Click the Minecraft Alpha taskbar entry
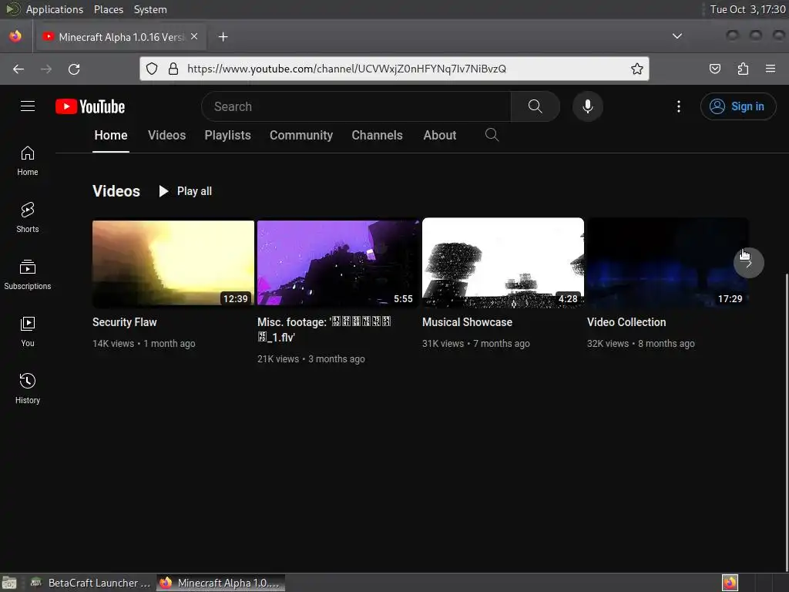Viewport: 789px width, 592px height. click(220, 583)
